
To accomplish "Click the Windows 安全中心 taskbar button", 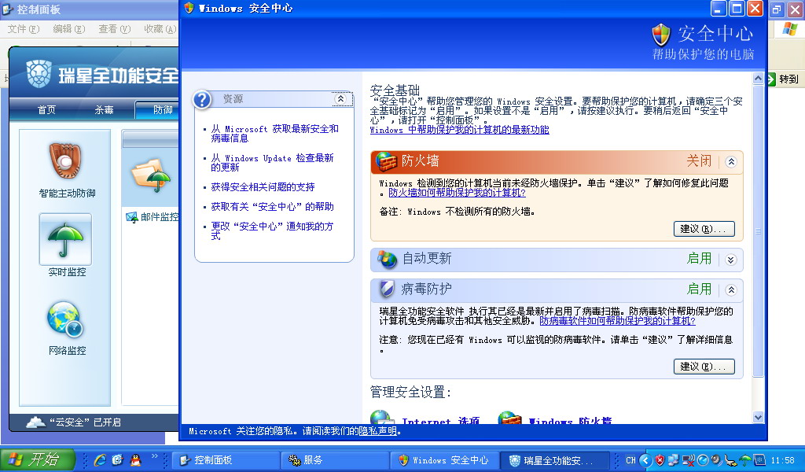I will point(445,460).
